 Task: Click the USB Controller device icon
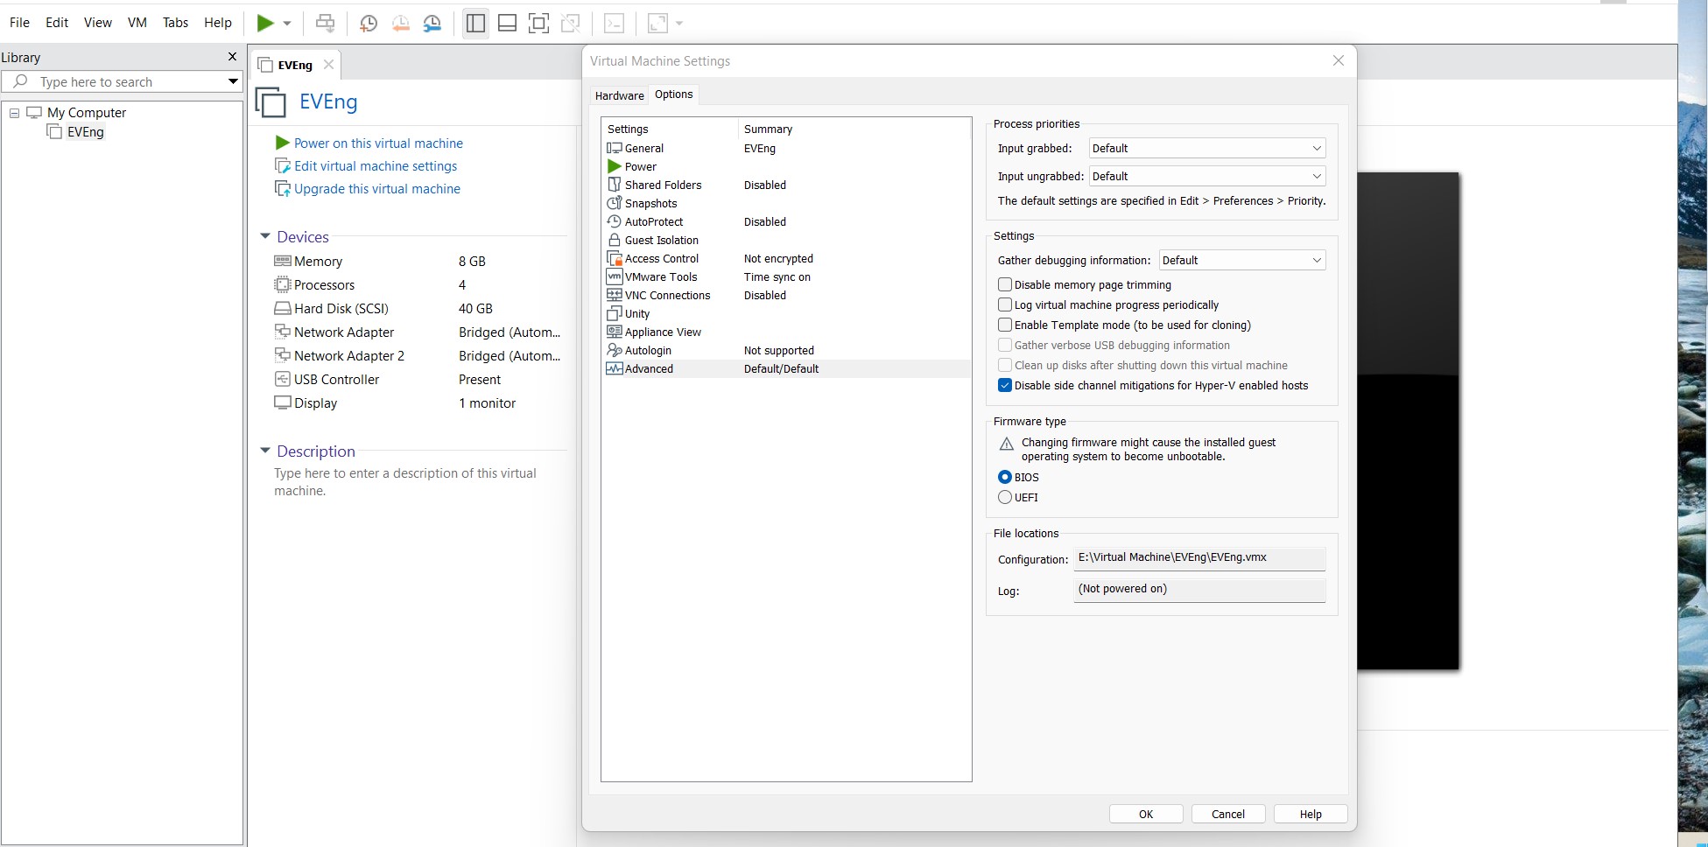(283, 379)
